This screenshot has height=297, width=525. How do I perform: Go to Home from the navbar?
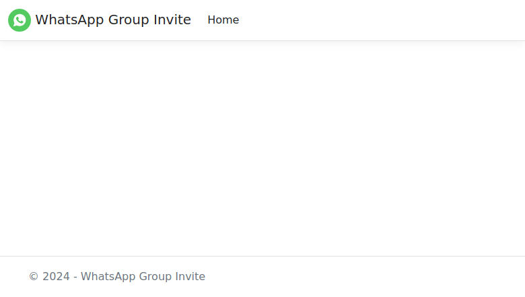(223, 20)
